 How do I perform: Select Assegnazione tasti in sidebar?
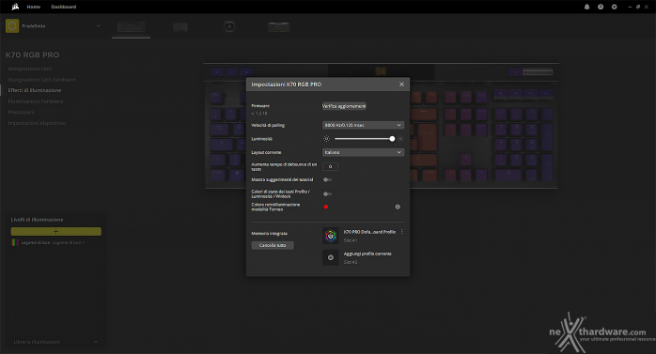pos(30,69)
